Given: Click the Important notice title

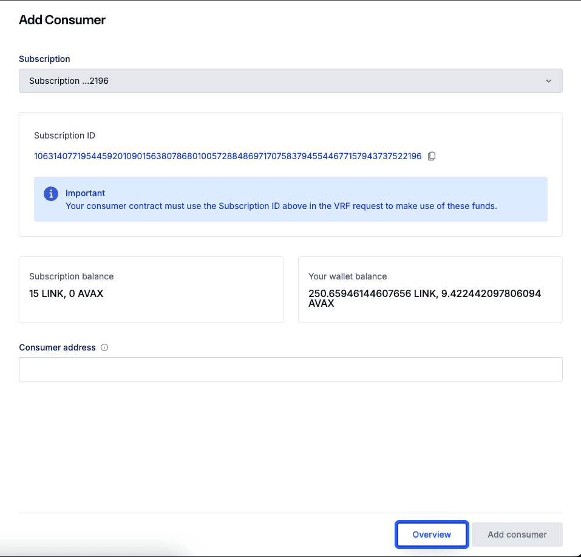Looking at the screenshot, I should (85, 193).
